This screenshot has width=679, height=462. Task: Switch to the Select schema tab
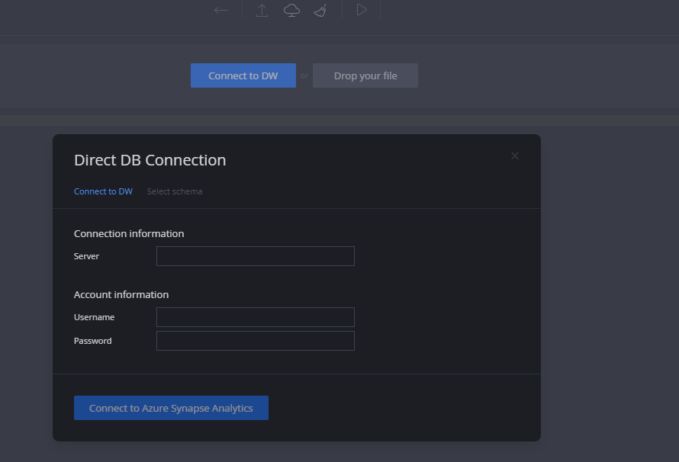[x=175, y=191]
